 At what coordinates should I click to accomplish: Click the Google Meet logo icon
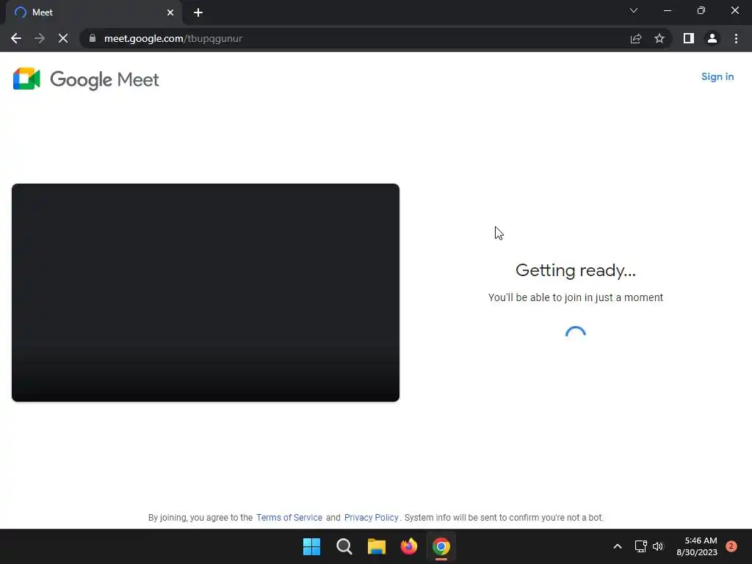tap(26, 79)
